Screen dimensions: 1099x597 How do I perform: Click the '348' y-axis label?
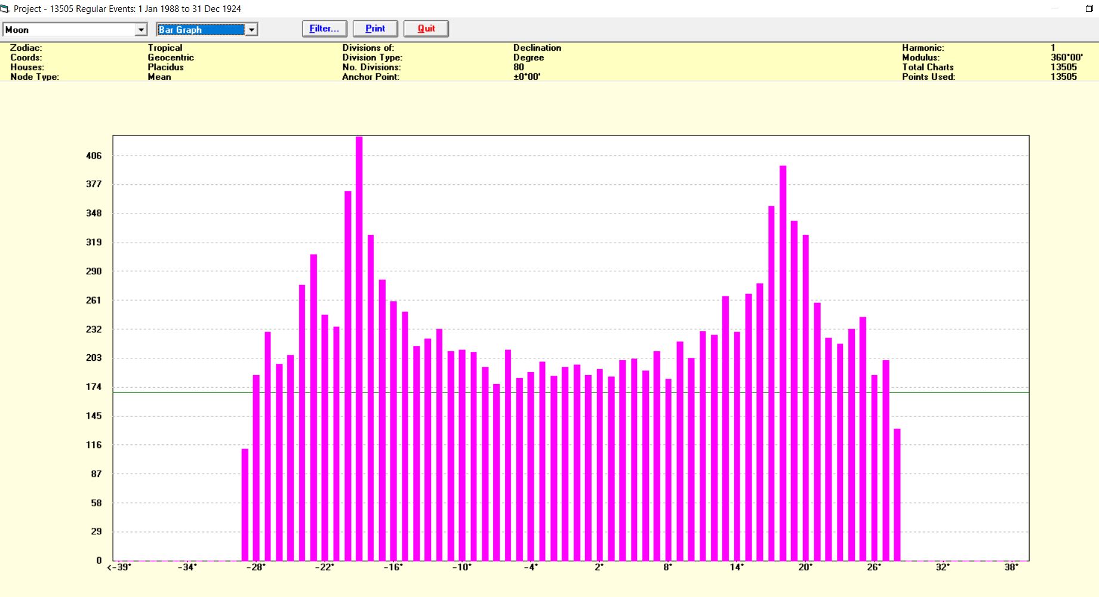[x=94, y=214]
